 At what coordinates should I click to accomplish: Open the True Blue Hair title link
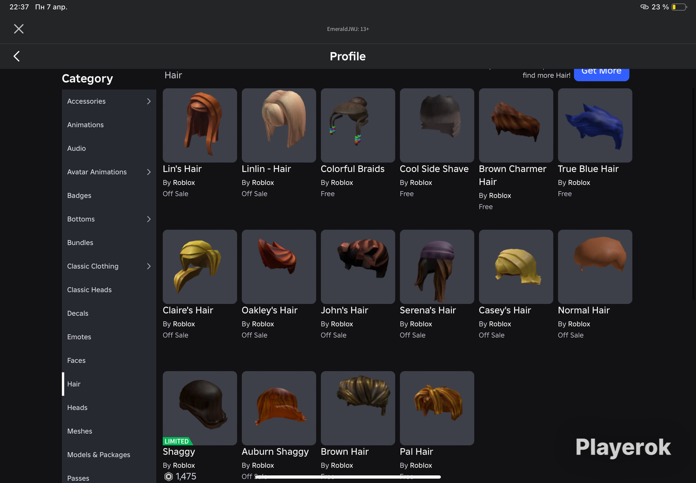coord(588,169)
